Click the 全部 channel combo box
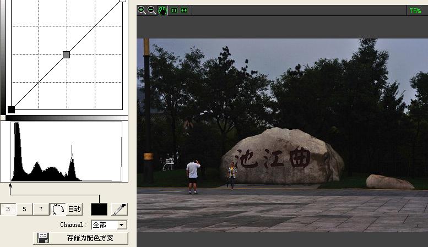 pyautogui.click(x=104, y=224)
